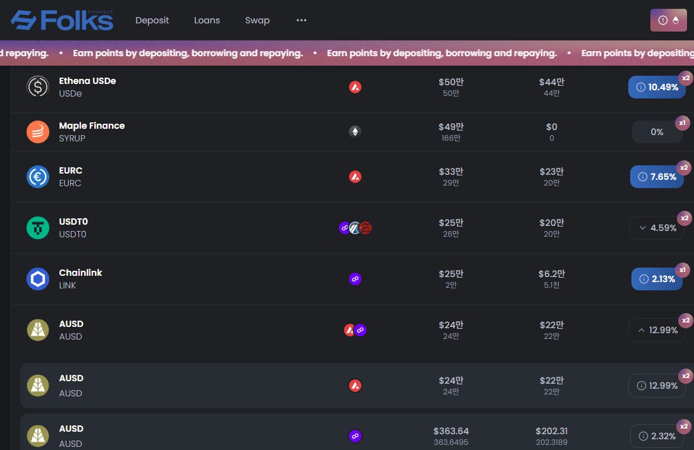
Task: Select the Ethereum icon on Maple Finance row
Action: point(355,131)
